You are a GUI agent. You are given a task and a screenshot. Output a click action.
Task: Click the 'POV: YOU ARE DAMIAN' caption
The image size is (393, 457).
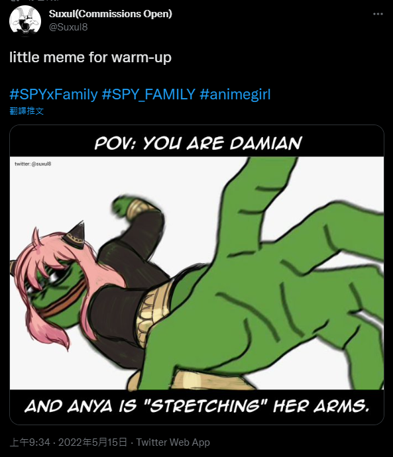(x=198, y=143)
